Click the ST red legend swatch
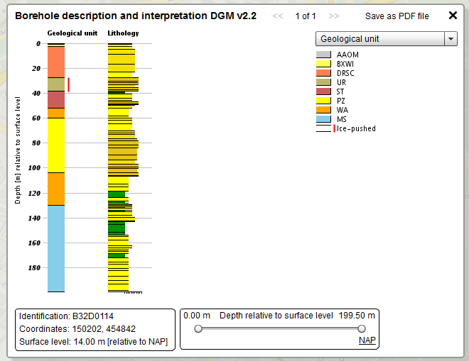The image size is (469, 361). (x=323, y=91)
